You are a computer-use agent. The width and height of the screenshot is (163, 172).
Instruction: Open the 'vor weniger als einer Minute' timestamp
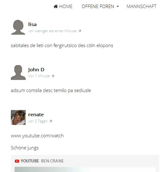[52, 31]
